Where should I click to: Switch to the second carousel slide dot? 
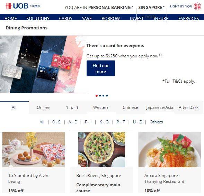(x=100, y=96)
